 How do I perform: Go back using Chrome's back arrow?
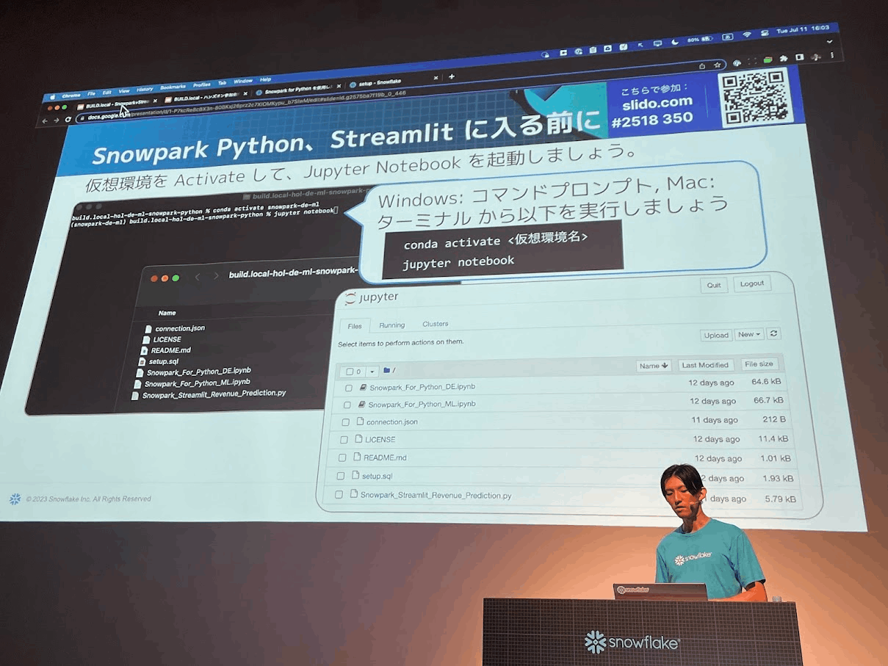(45, 120)
